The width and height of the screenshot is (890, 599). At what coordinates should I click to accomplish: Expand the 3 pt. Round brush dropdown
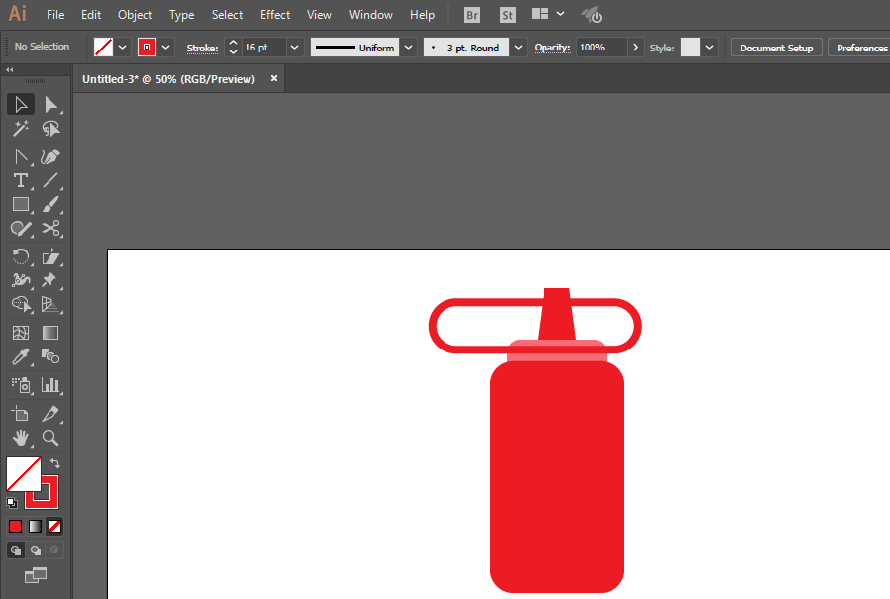519,48
